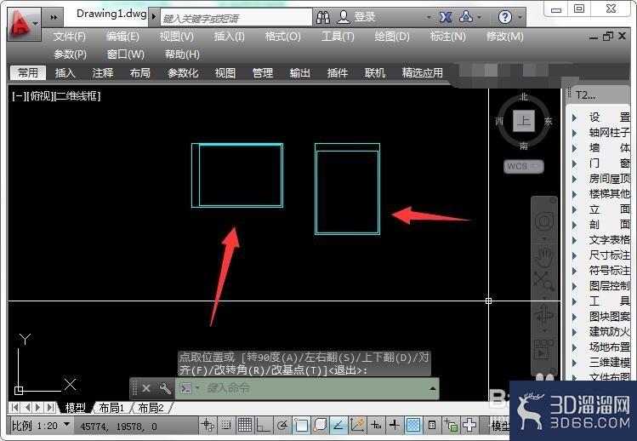Switch to the 布局1 layout tab
637x441 pixels.
tap(111, 408)
